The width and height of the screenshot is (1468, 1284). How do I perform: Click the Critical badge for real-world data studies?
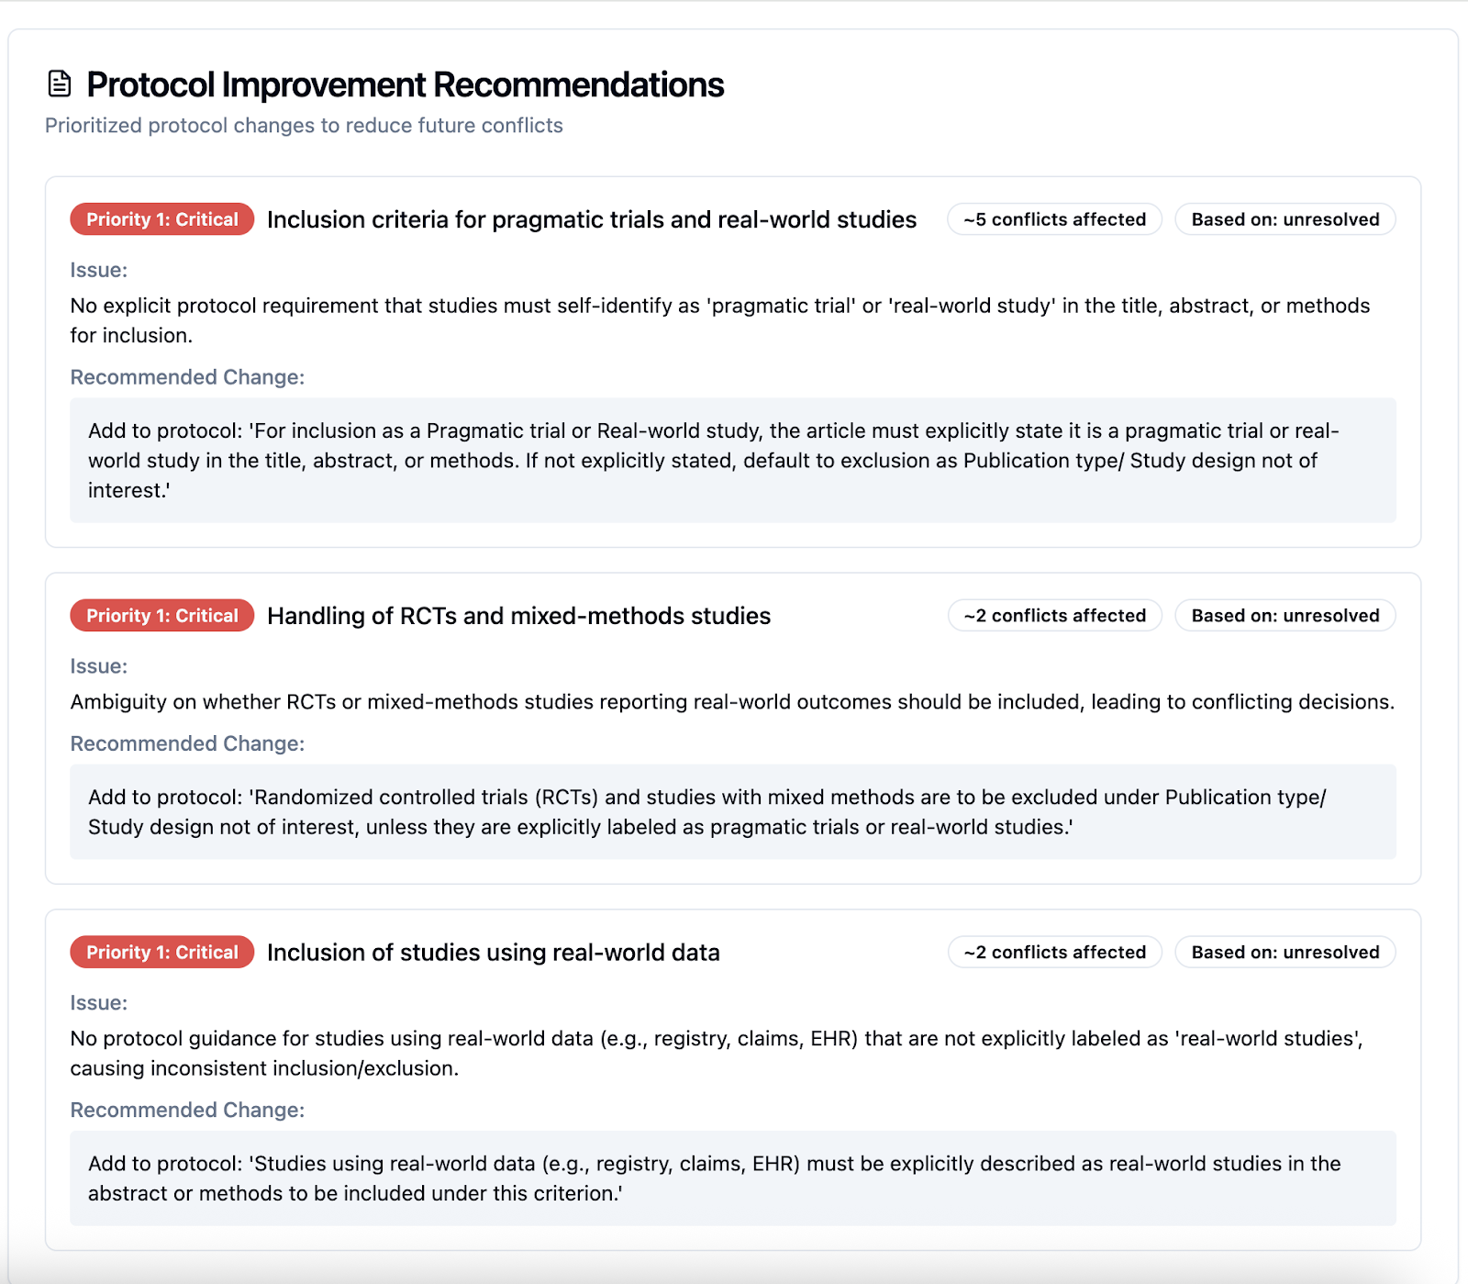162,953
